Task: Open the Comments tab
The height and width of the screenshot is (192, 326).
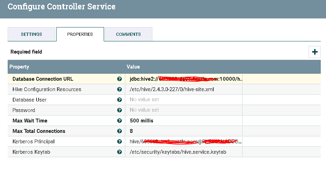Action: point(128,34)
